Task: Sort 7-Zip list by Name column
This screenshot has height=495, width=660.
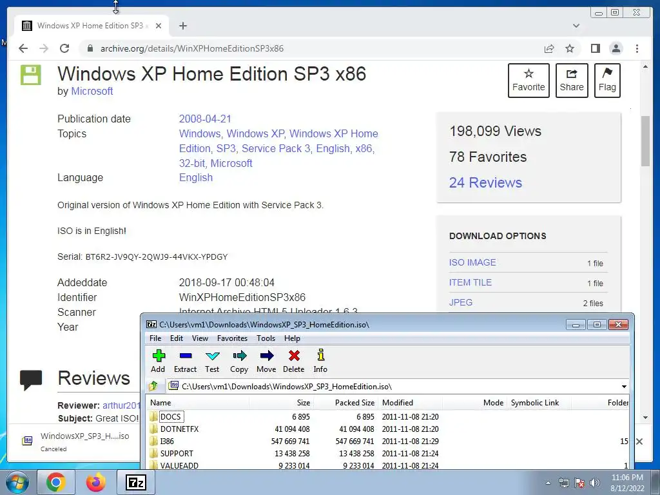Action: 198,402
